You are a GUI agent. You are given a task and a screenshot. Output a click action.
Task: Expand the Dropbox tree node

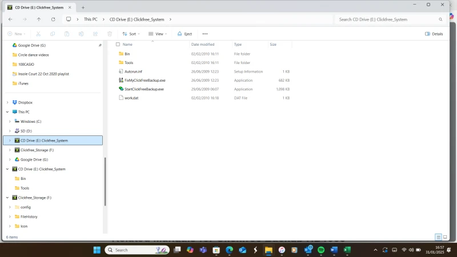[7, 102]
